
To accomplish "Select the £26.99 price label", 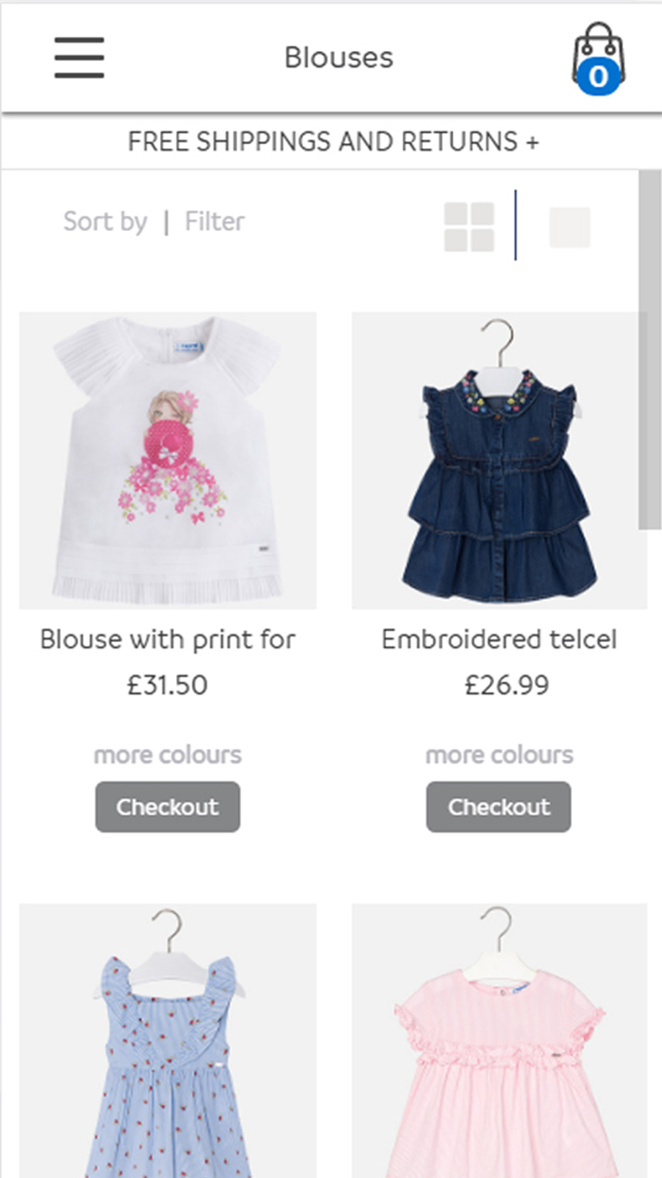I will [506, 685].
